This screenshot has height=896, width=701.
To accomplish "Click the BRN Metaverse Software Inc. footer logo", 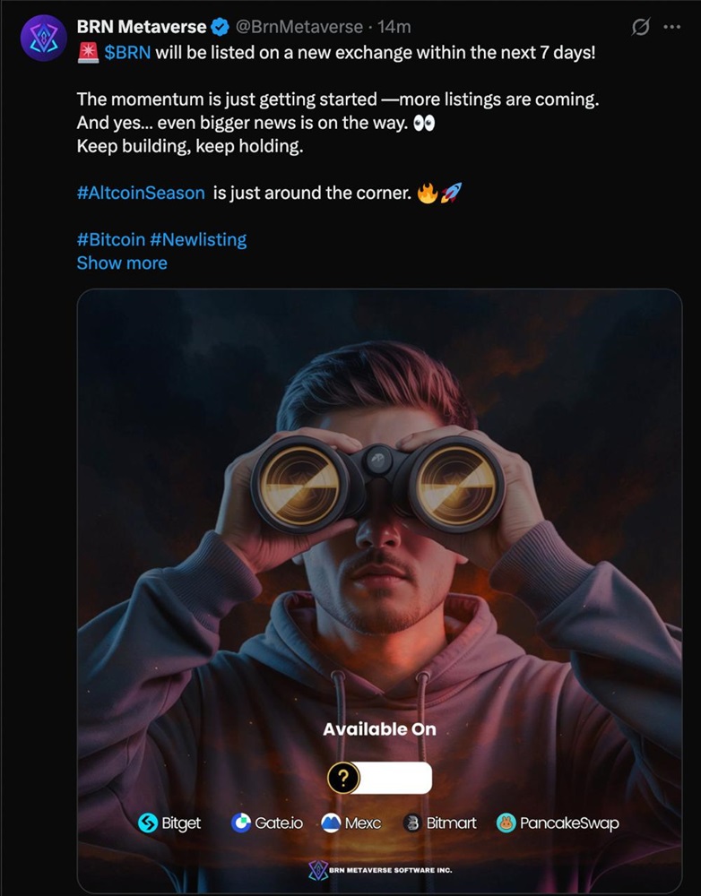I will pos(317,871).
